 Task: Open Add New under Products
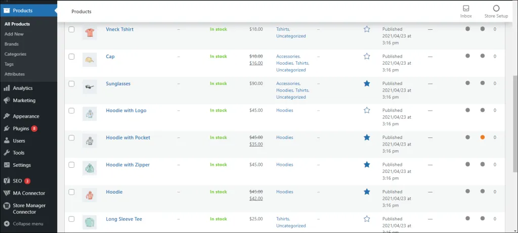click(14, 34)
